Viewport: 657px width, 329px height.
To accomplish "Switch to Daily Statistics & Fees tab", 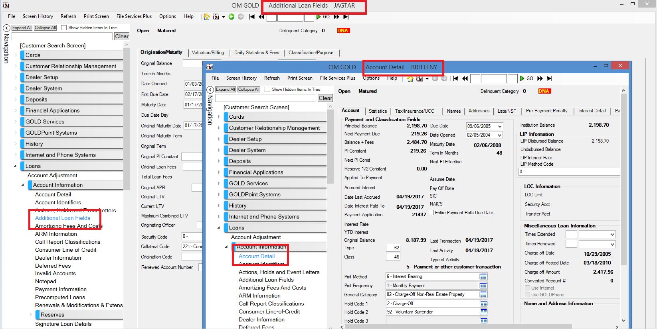I will tap(257, 53).
